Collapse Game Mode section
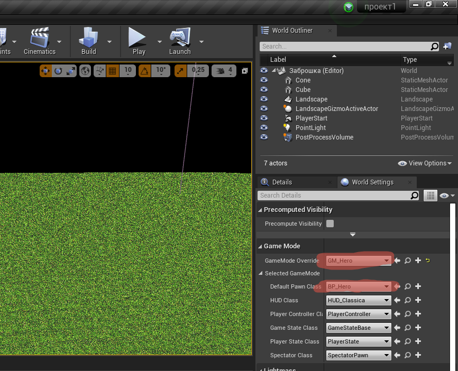Screen dimensions: 458x371 [x=260, y=246]
